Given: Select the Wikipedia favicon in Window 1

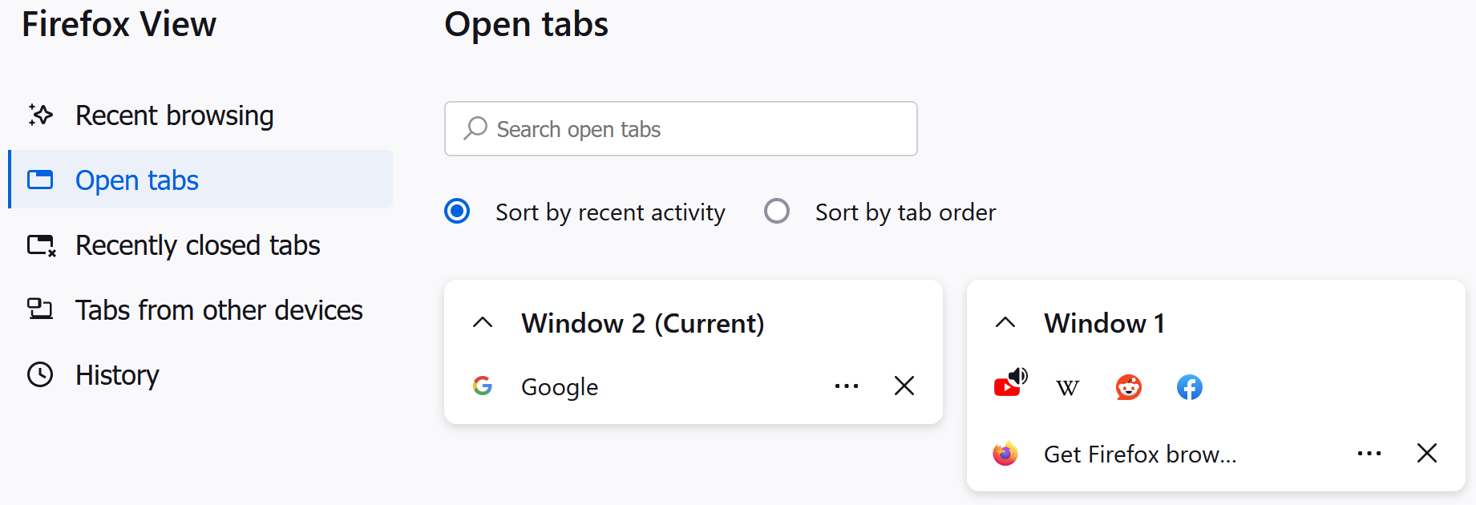Looking at the screenshot, I should tap(1068, 386).
